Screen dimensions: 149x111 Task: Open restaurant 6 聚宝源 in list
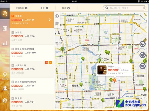(32, 102)
